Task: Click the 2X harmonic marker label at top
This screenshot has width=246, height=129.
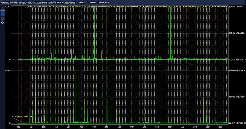Action: coord(26,6)
